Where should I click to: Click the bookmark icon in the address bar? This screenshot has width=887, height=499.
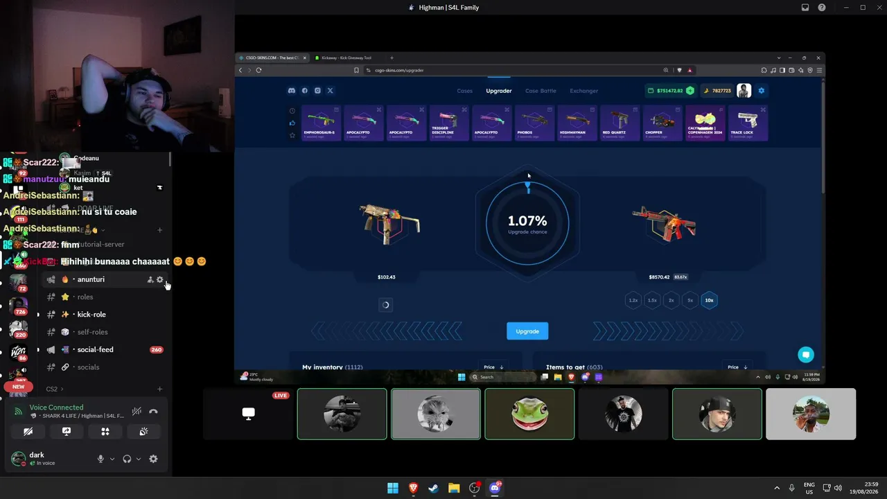pos(356,70)
